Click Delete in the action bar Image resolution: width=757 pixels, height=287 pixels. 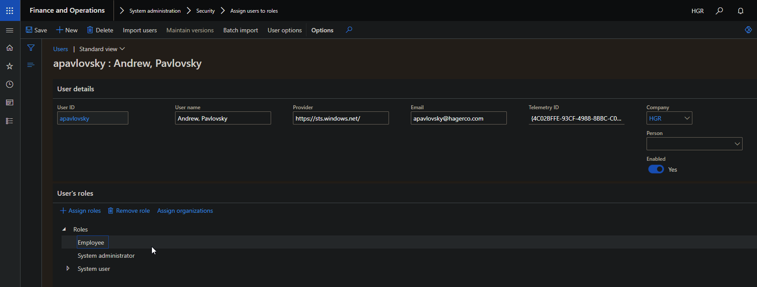pos(100,30)
